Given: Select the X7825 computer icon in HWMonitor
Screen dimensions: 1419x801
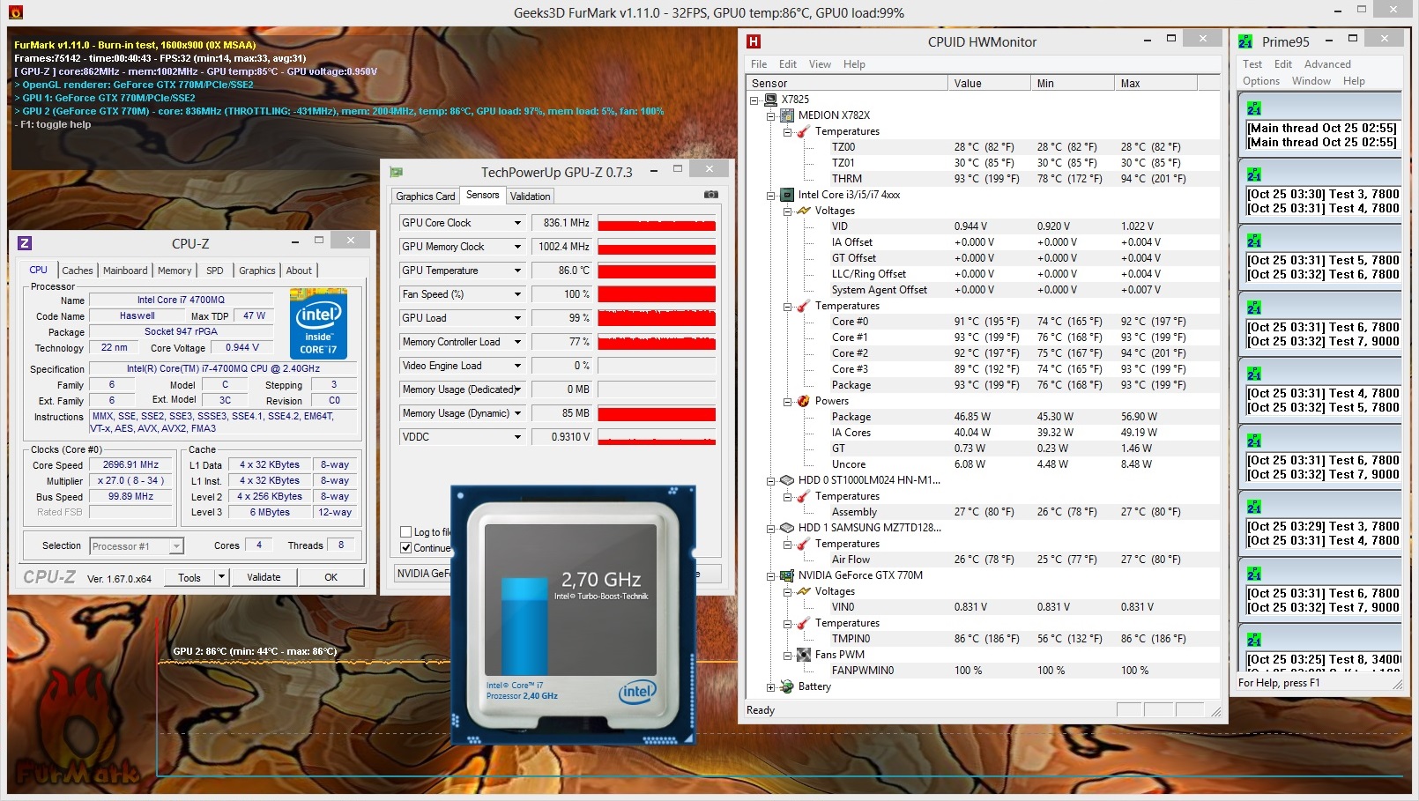Looking at the screenshot, I should pos(770,100).
